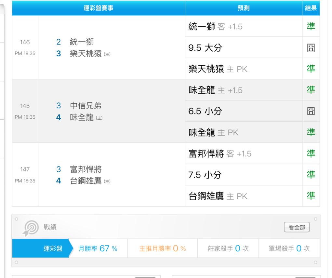
Task: Click the 單場殺手 0 次 stat
Action: 289,248
